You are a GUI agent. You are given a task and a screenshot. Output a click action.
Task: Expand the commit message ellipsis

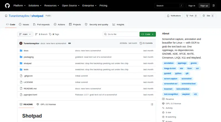pyautogui.click(x=70, y=43)
